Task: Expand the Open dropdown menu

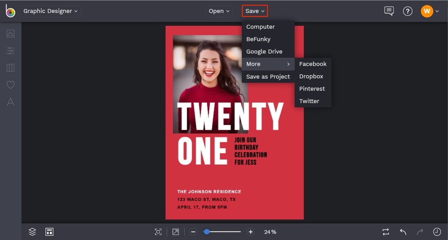Action: point(219,11)
